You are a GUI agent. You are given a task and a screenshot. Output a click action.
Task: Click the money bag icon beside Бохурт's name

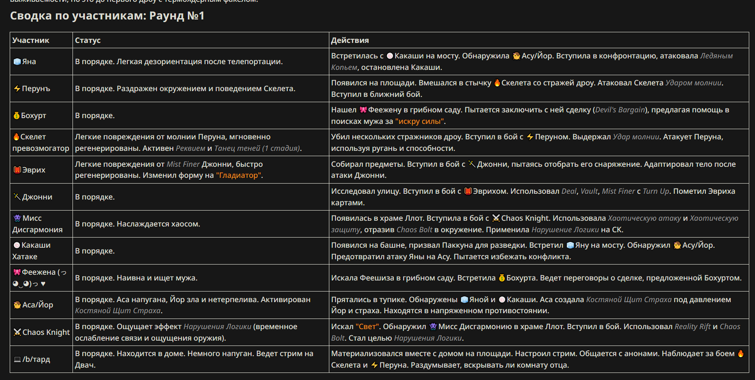point(17,115)
